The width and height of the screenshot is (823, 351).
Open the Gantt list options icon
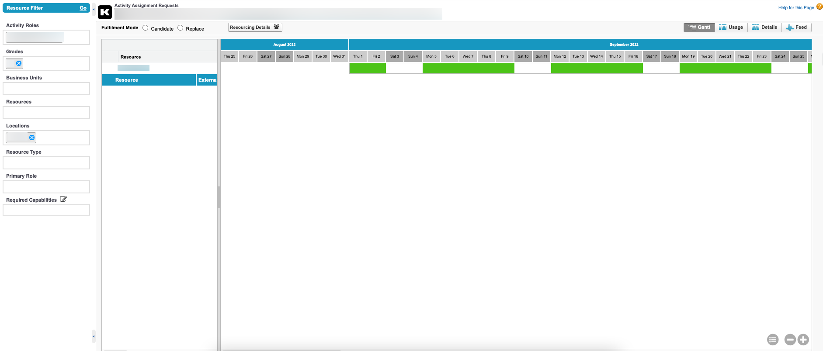(x=773, y=339)
